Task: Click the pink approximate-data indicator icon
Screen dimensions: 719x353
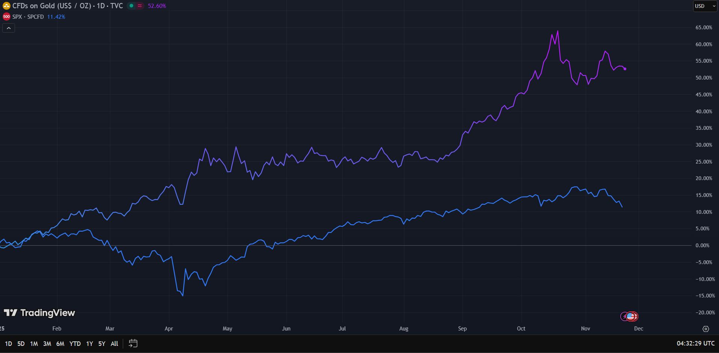Action: 140,6
